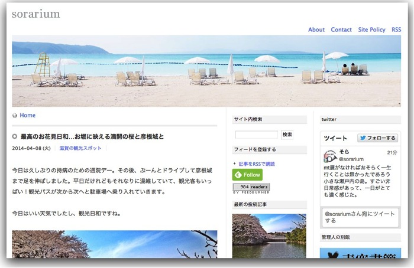414x268 pixels.
Task: Go to the Home breadcrumb link
Action: pos(27,115)
